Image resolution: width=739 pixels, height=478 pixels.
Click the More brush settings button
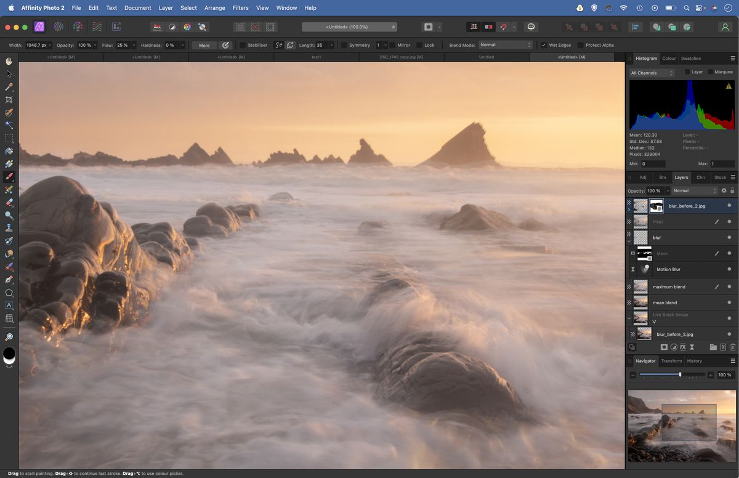(x=203, y=45)
